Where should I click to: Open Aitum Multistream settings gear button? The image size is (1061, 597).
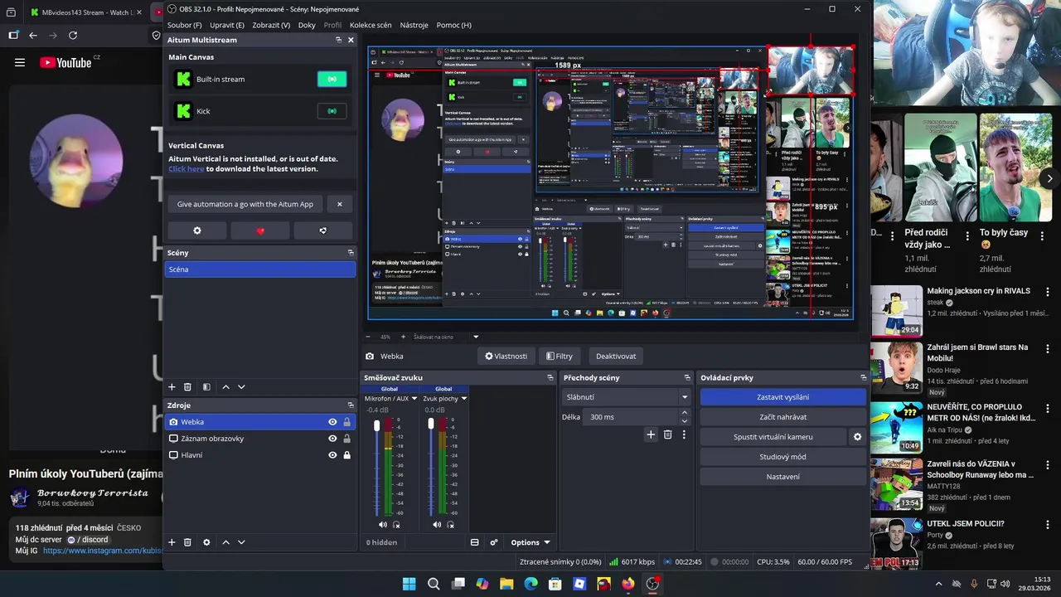(x=197, y=231)
